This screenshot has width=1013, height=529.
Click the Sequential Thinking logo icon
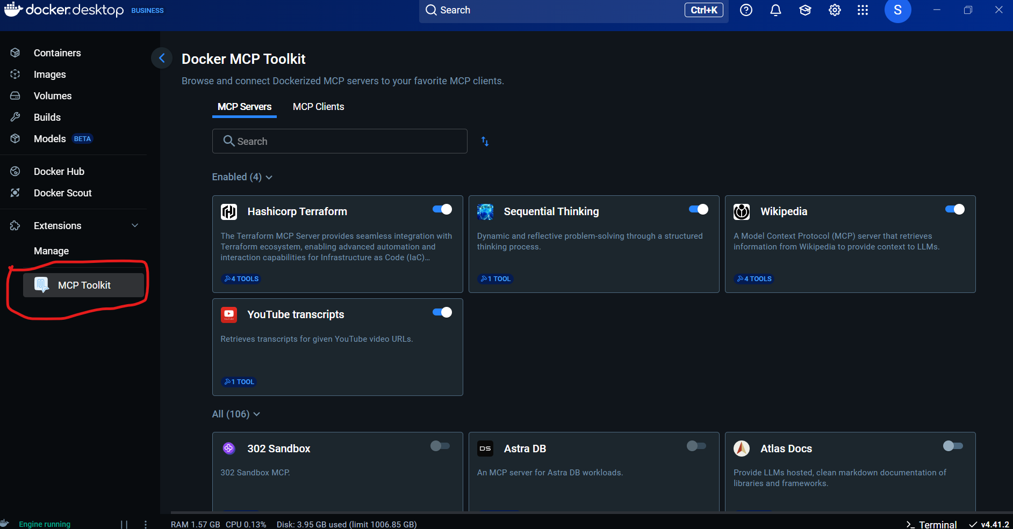pos(485,212)
